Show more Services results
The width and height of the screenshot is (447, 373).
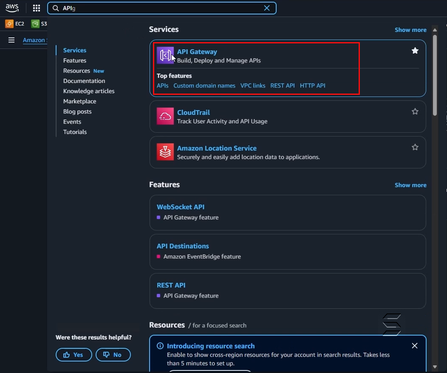click(410, 30)
